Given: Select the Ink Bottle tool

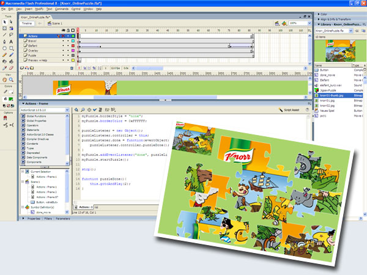Looking at the screenshot, I should [5, 62].
